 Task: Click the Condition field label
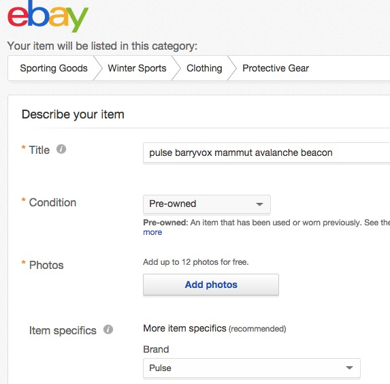[x=52, y=202]
